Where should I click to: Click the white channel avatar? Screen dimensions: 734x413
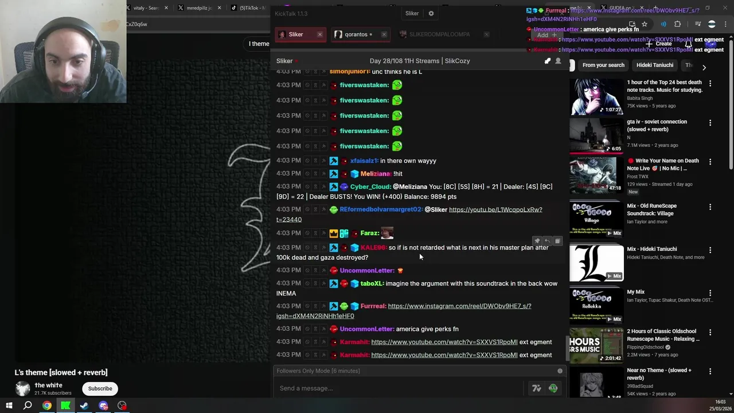coord(22,389)
